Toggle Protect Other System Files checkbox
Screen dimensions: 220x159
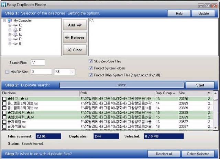pos(91,75)
